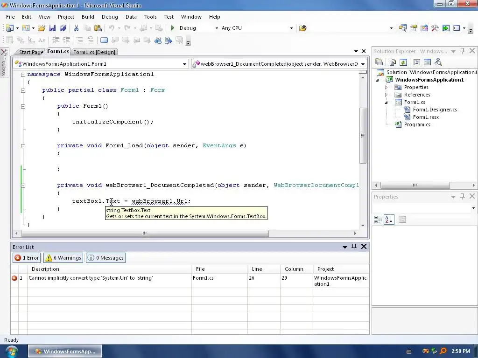Toggle auto-hide pin on Error List
Screen dimensions: 478x358
354,247
